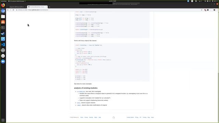Focus the address bar URL field
The image size is (219, 123).
[x=109, y=10]
